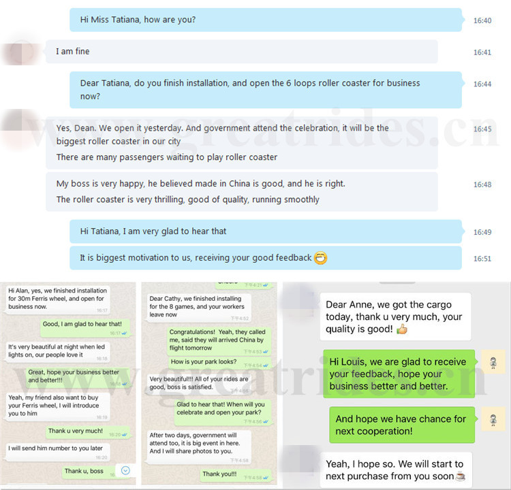Select the 'I am fine' message bubble
This screenshot has width=511, height=490.
(241, 52)
